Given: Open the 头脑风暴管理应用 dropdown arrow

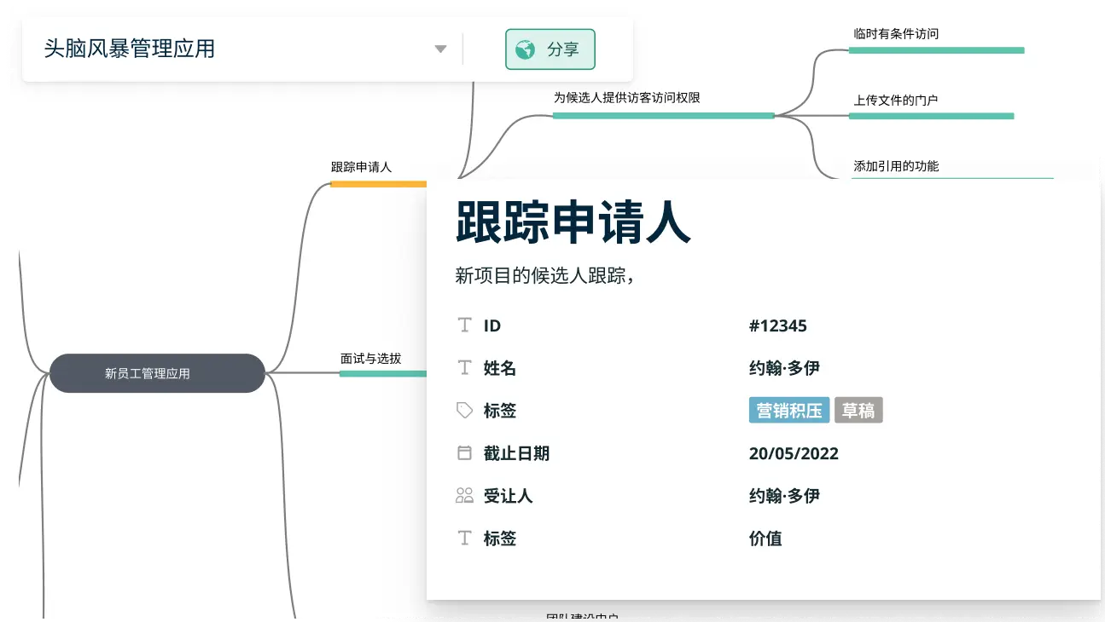Looking at the screenshot, I should click(440, 49).
